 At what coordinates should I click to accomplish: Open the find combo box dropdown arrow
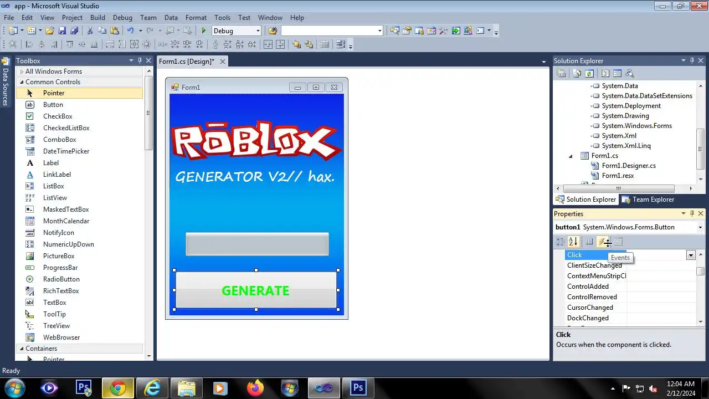(379, 31)
